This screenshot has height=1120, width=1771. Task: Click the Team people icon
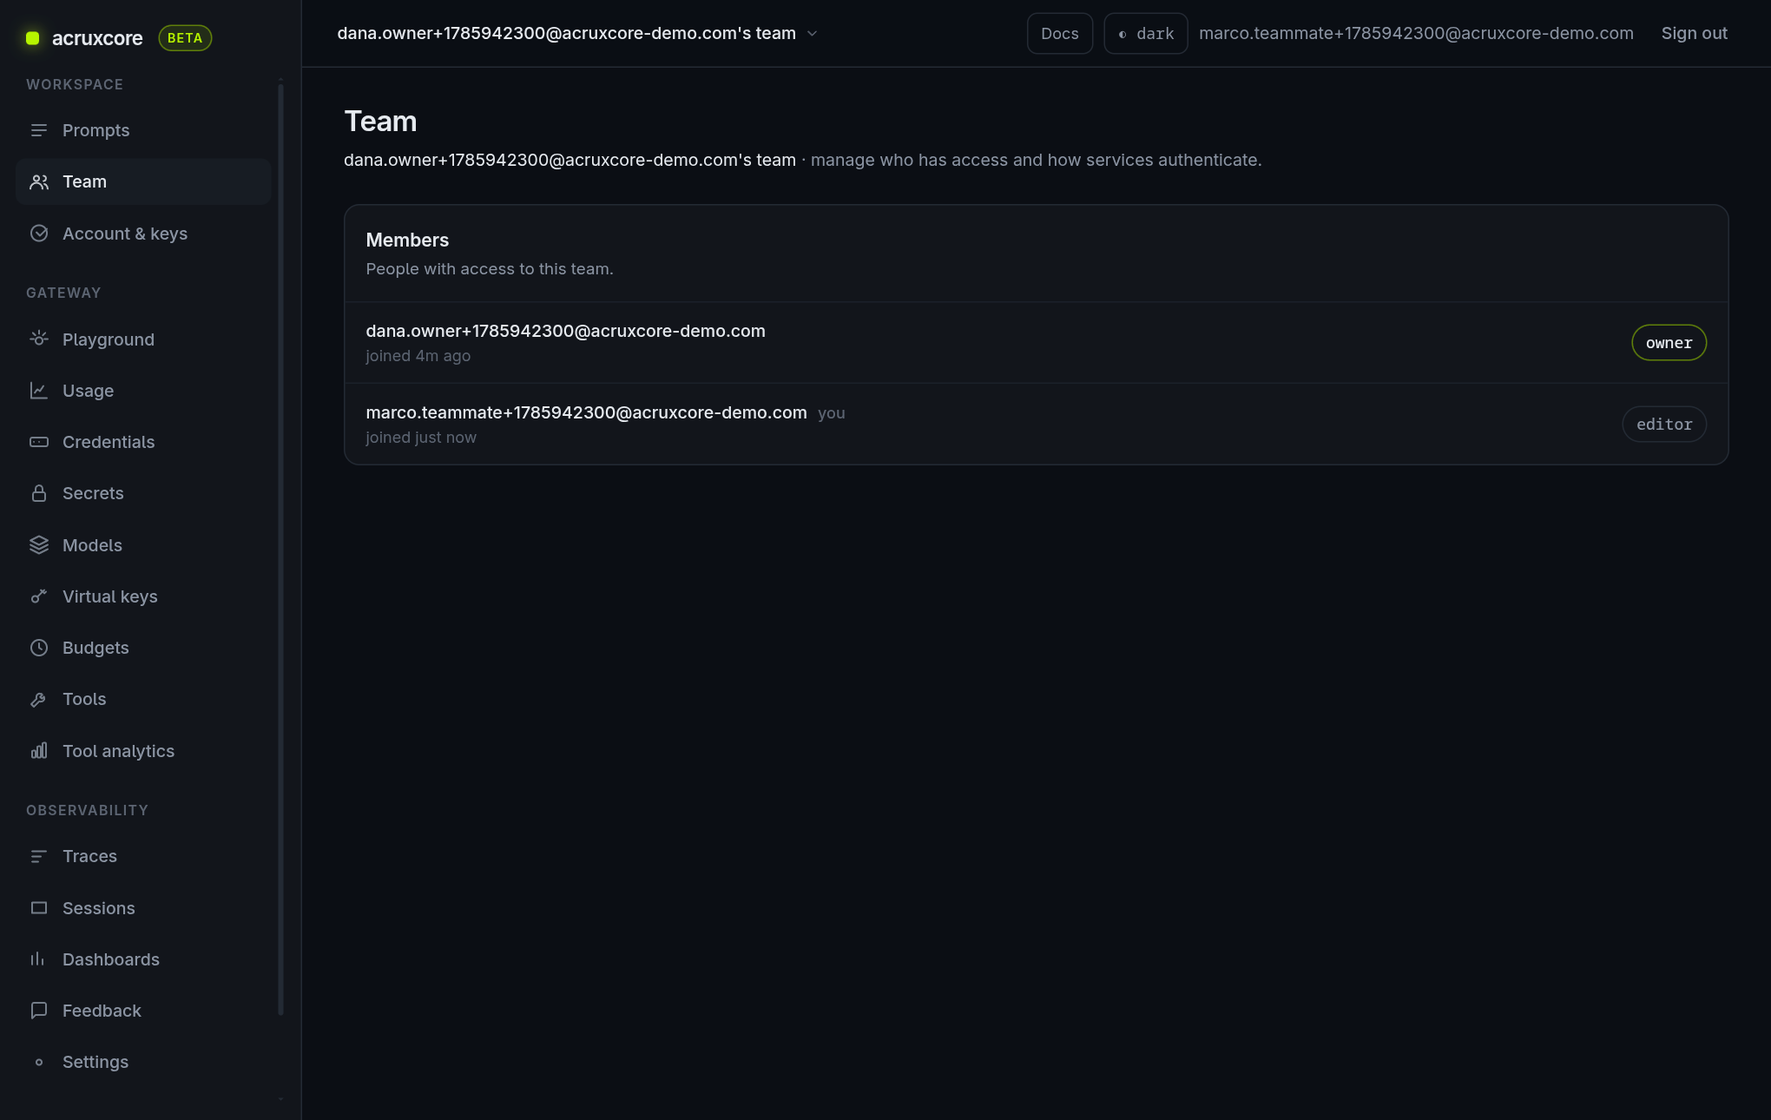pos(39,181)
